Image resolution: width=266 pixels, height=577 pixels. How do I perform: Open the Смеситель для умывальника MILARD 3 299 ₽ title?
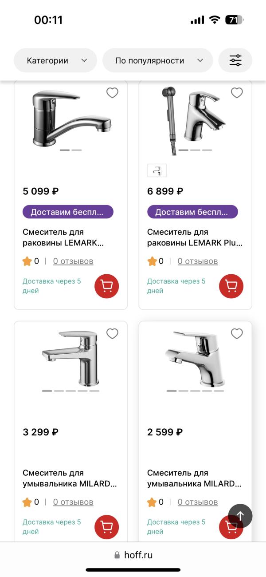pyautogui.click(x=70, y=478)
